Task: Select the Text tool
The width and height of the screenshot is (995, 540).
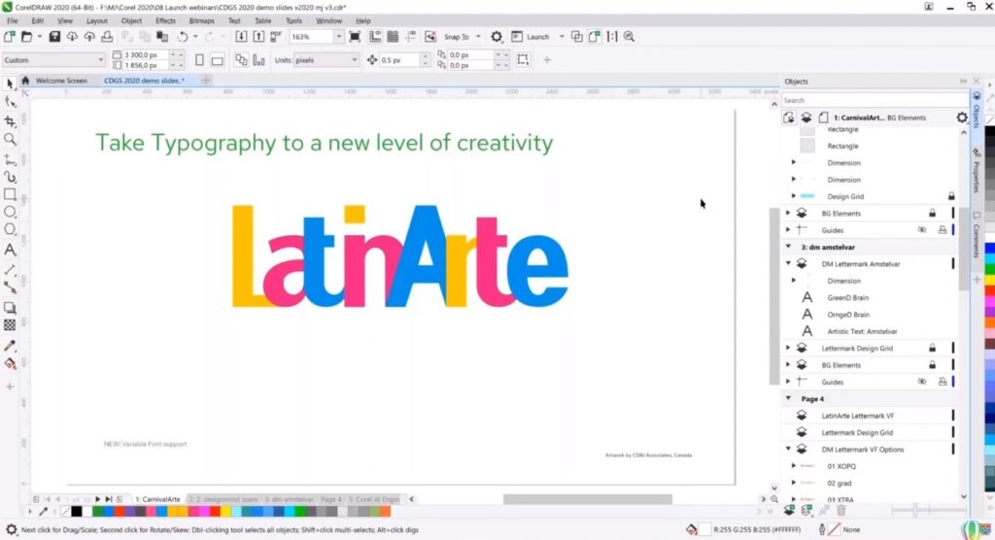Action: (x=10, y=250)
